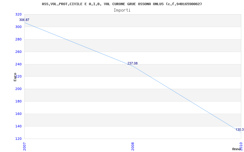Click y-axis value 180
The width and height of the screenshot is (244, 152).
point(18,102)
